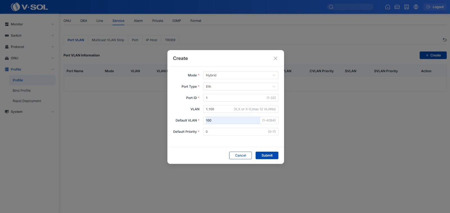
Task: Click the Submit button
Action: (267, 155)
